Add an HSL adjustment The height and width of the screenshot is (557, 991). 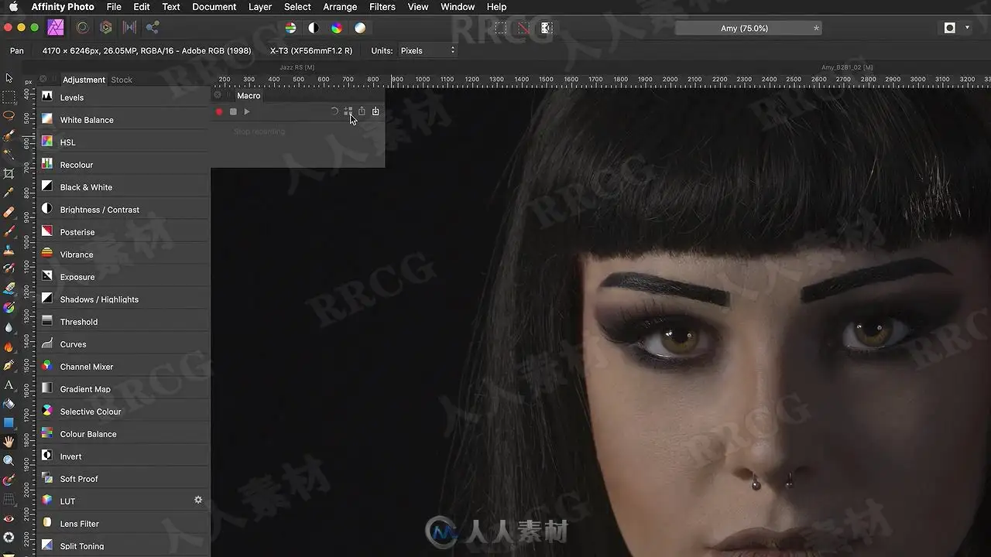coord(123,142)
